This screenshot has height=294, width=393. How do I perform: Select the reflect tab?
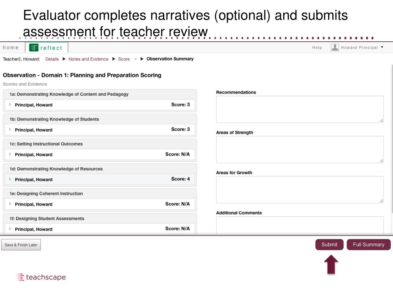(46, 47)
